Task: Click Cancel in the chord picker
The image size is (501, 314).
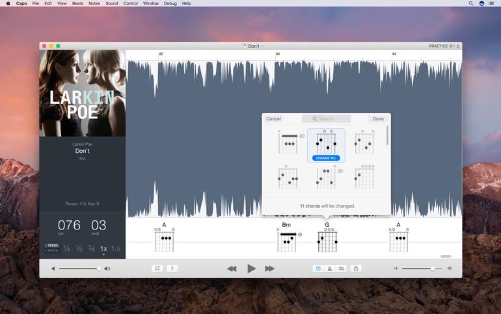Action: (273, 119)
